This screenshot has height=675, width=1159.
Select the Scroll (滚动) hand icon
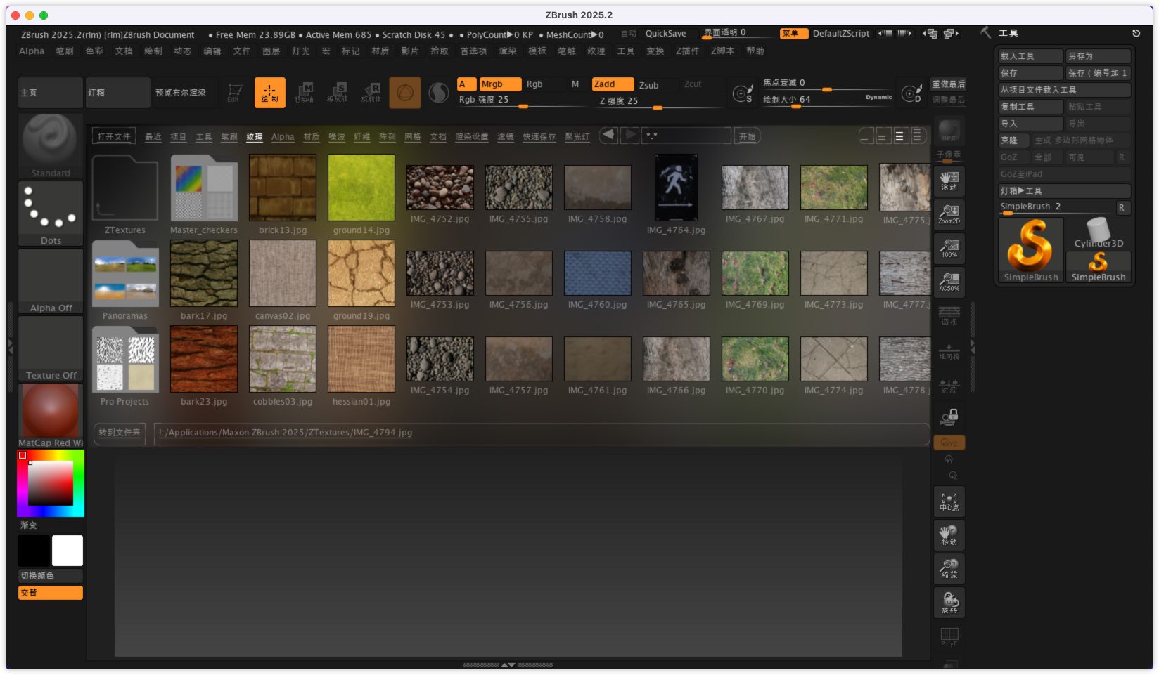(x=949, y=181)
